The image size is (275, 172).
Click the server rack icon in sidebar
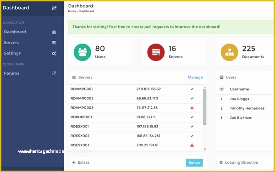coord(54,43)
